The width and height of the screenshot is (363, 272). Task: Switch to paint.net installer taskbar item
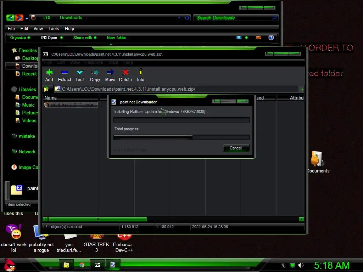[113, 265]
